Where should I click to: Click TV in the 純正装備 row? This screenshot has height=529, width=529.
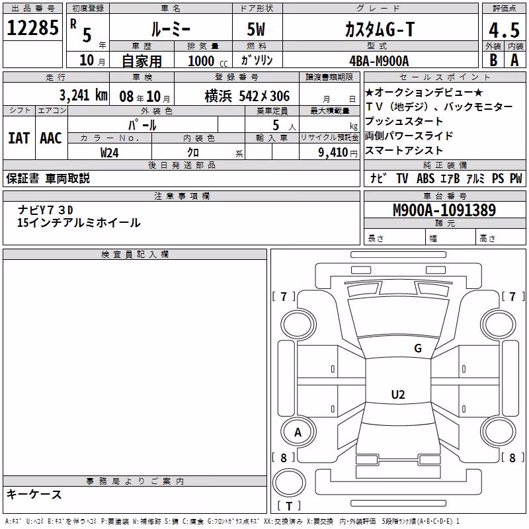click(402, 178)
